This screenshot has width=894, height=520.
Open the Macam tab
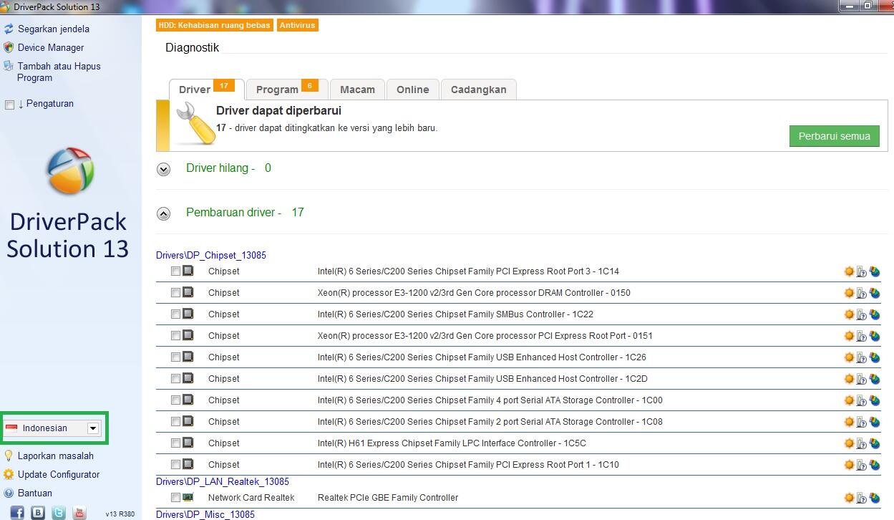[x=357, y=90]
